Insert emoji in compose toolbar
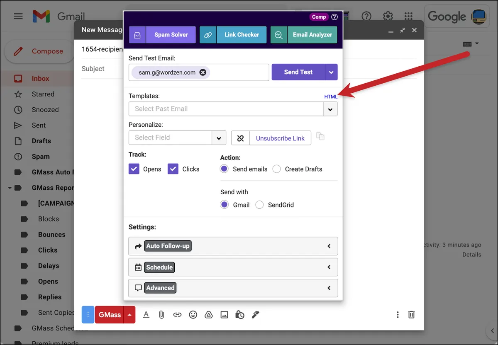Image resolution: width=498 pixels, height=345 pixels. (x=193, y=315)
